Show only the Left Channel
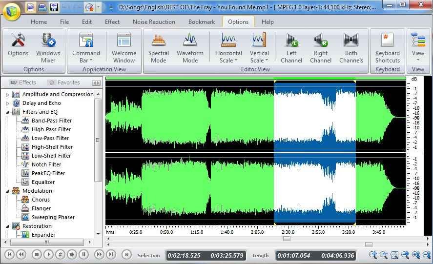This screenshot has height=264, width=433. pyautogui.click(x=291, y=48)
